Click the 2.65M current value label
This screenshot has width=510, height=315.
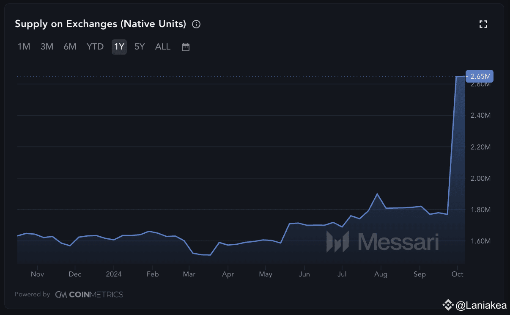(x=480, y=76)
